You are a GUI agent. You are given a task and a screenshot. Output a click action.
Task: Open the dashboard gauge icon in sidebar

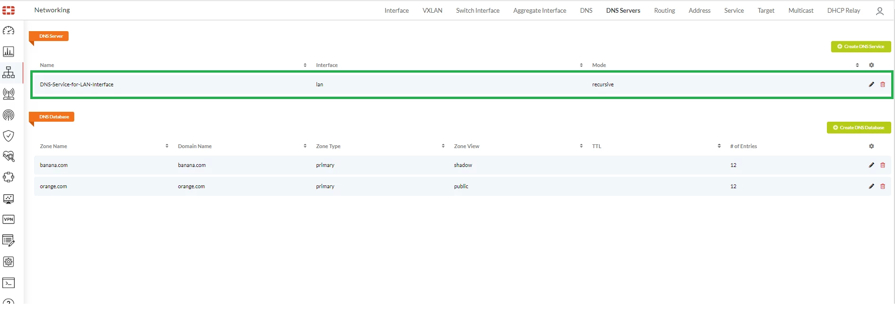pyautogui.click(x=9, y=31)
